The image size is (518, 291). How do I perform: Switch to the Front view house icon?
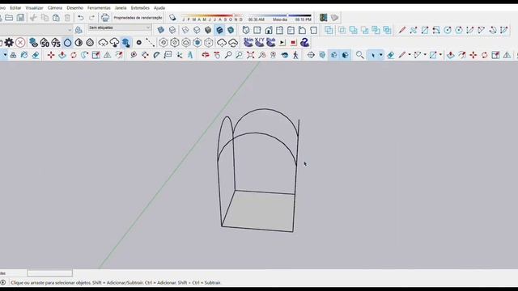click(x=268, y=30)
